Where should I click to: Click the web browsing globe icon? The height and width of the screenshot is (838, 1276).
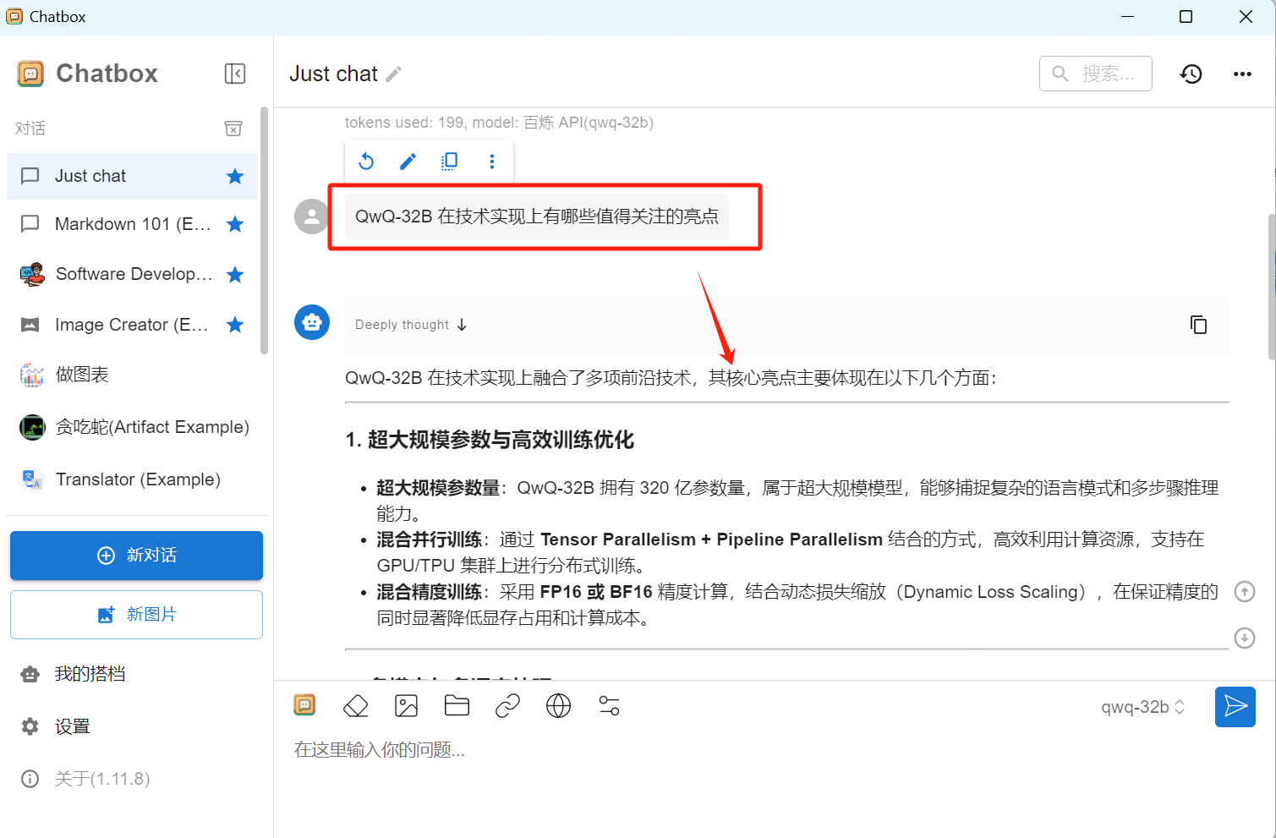point(558,705)
